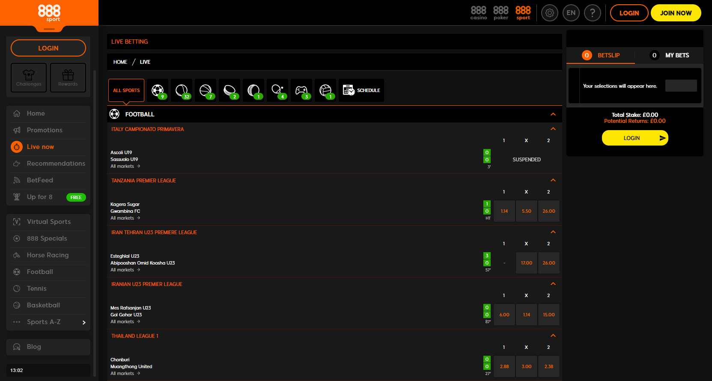The height and width of the screenshot is (381, 712).
Task: Click the sidebar LOGIN button
Action: coord(48,48)
